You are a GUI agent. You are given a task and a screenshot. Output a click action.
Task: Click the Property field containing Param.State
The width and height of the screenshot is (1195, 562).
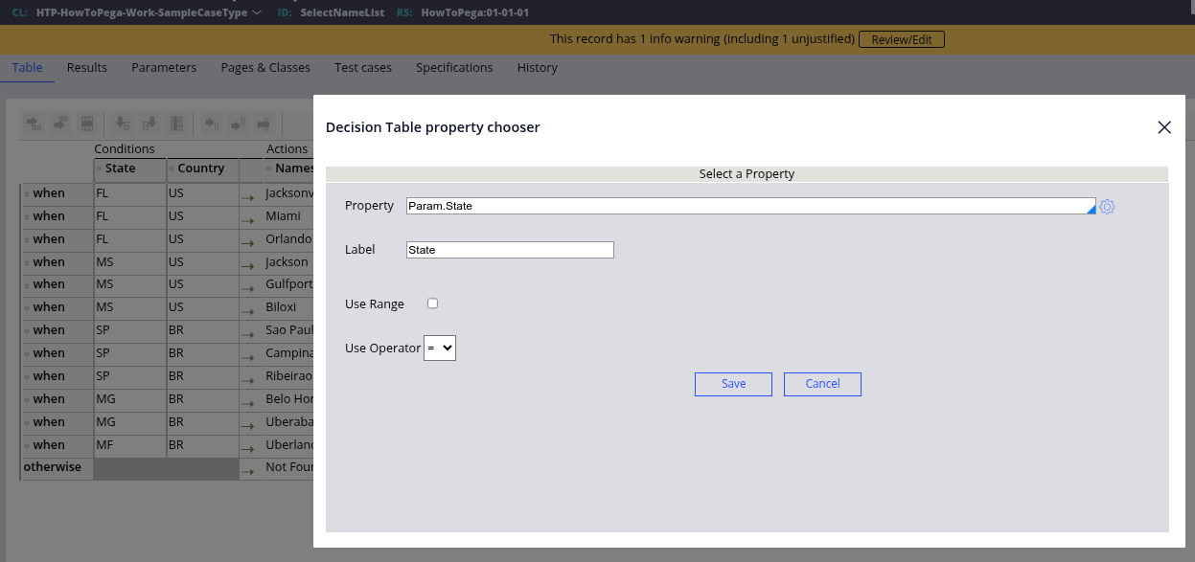pyautogui.click(x=747, y=206)
